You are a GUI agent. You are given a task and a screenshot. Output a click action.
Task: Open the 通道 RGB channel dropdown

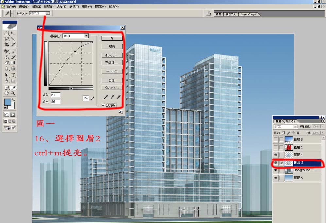click(86, 36)
